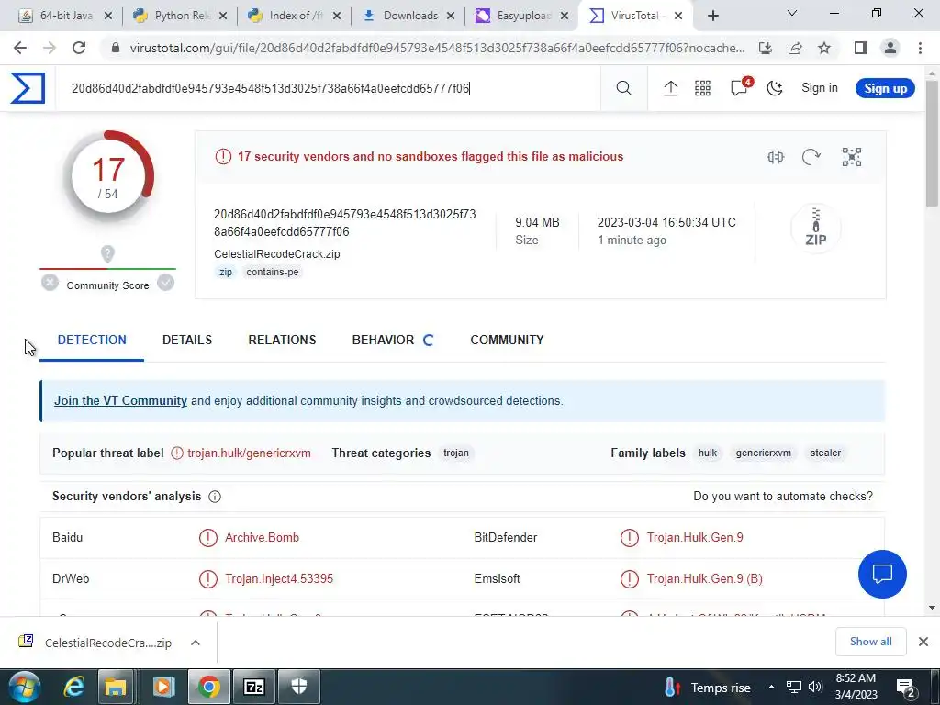940x705 pixels.
Task: Open Chrome three-dot menu
Action: pos(920,48)
